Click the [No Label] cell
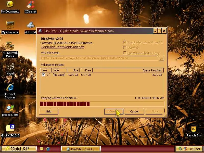The width and height of the screenshot is (204, 153). tap(59, 75)
